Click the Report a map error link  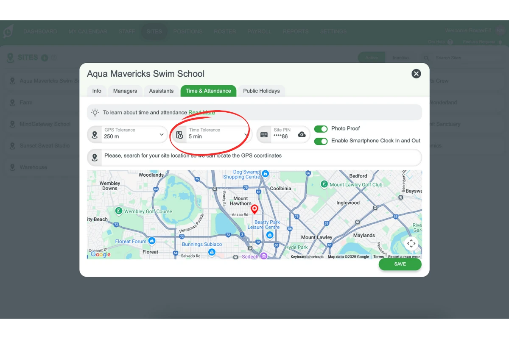point(404,257)
